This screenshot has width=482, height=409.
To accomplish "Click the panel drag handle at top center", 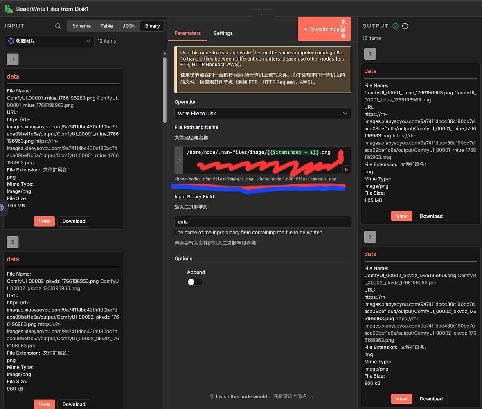I will [x=263, y=14].
